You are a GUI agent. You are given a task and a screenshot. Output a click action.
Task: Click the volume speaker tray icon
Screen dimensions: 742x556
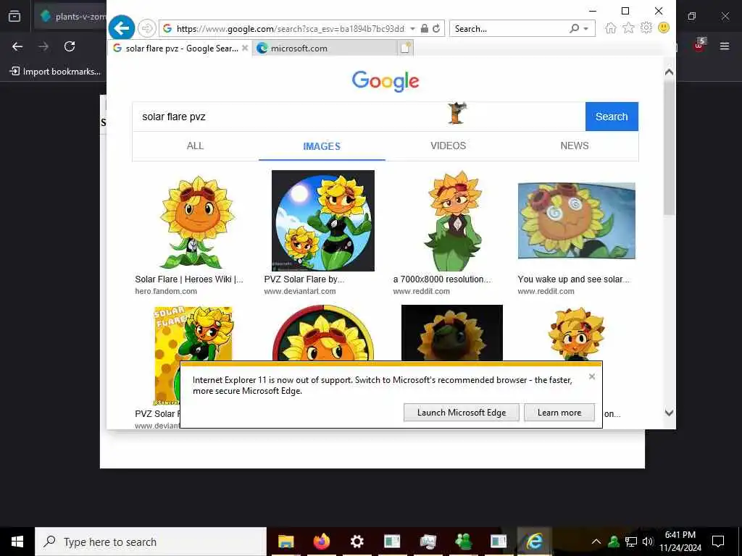648,542
